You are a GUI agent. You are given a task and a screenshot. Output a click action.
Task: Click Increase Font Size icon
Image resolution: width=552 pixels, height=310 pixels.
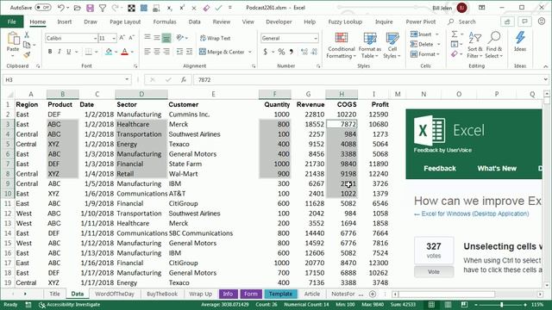click(122, 38)
